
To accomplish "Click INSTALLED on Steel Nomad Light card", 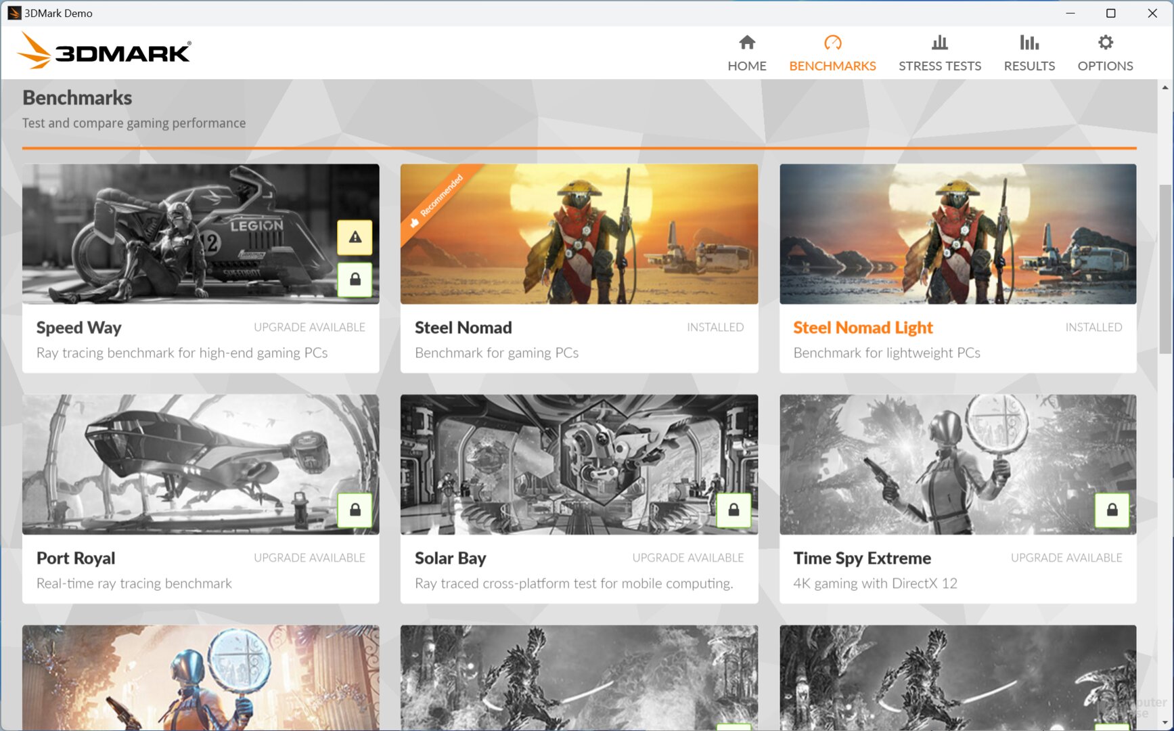I will click(x=1093, y=328).
